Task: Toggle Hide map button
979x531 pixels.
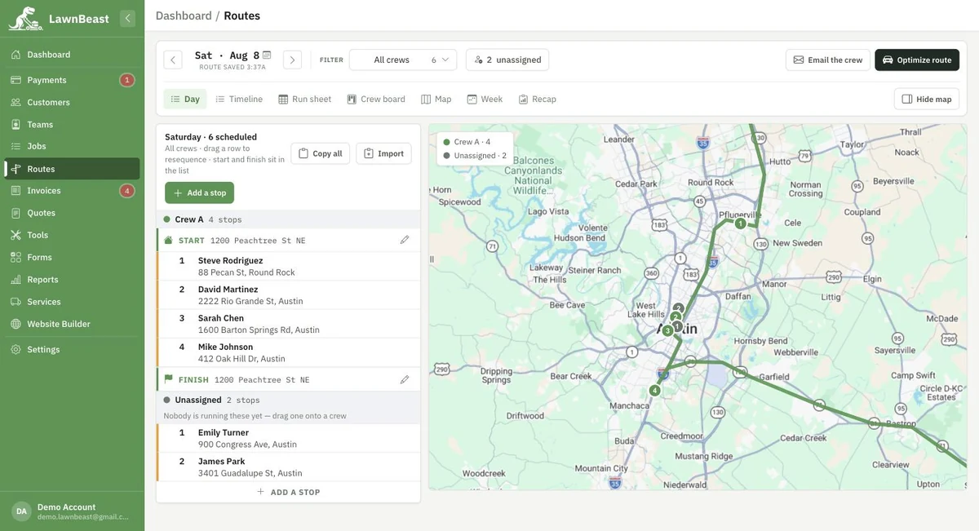Action: 927,99
